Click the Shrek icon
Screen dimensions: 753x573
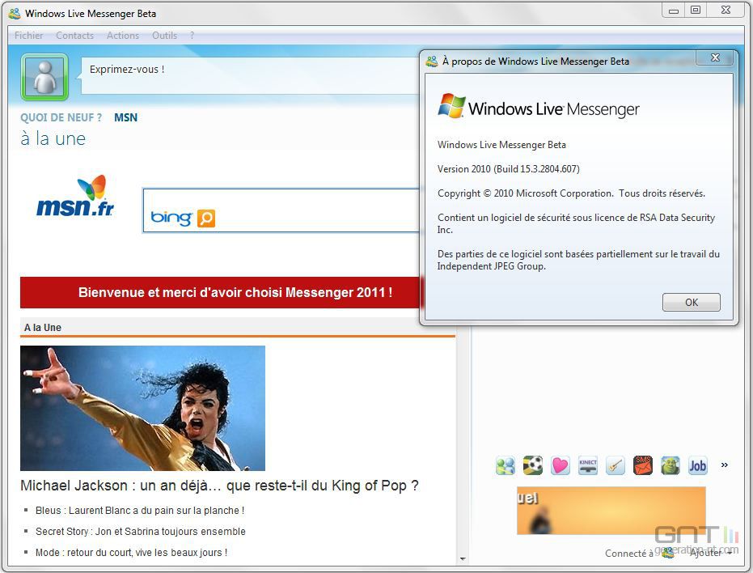[x=671, y=465]
